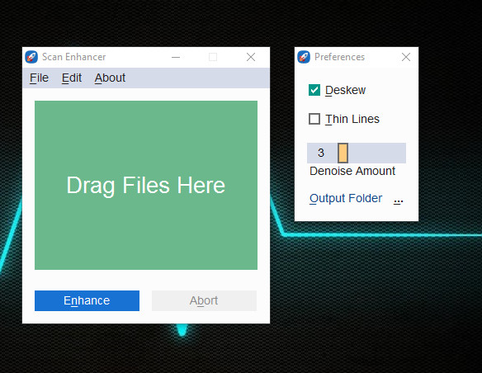Minimize the Scan Enhancer window
The image size is (482, 373).
coord(176,57)
